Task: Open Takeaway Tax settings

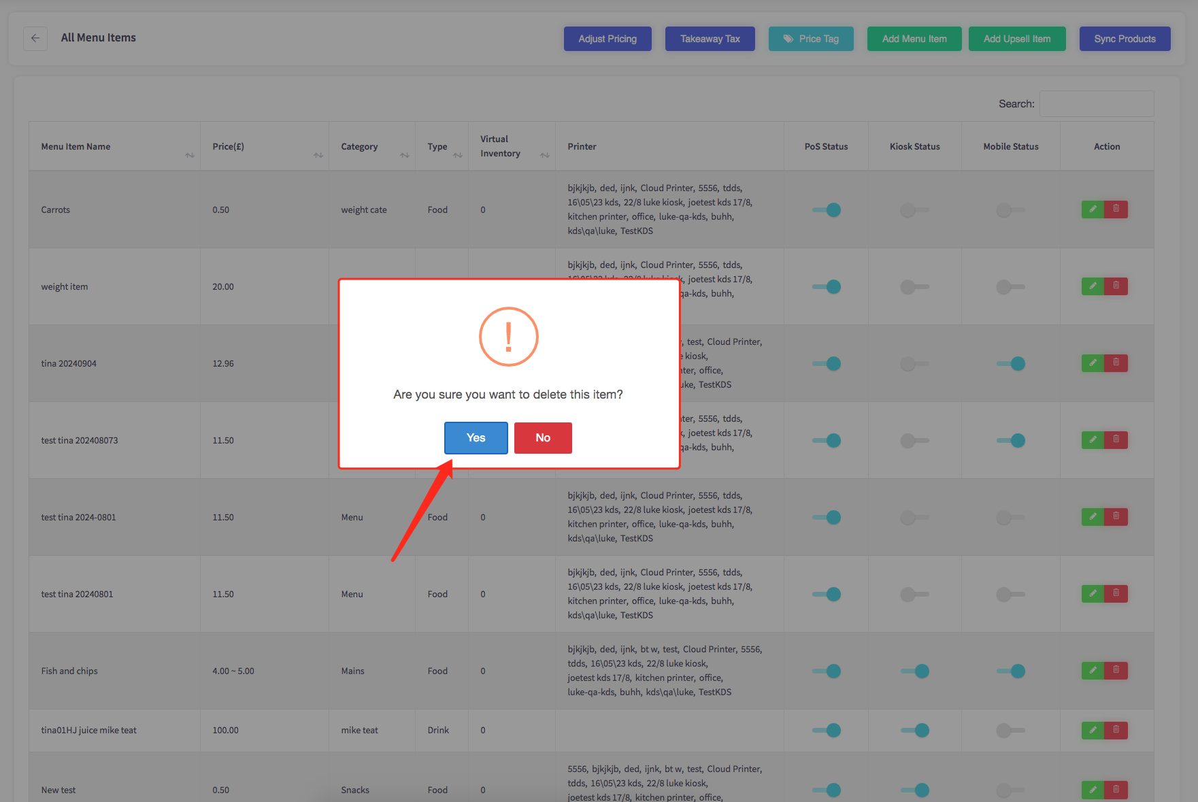Action: click(710, 39)
